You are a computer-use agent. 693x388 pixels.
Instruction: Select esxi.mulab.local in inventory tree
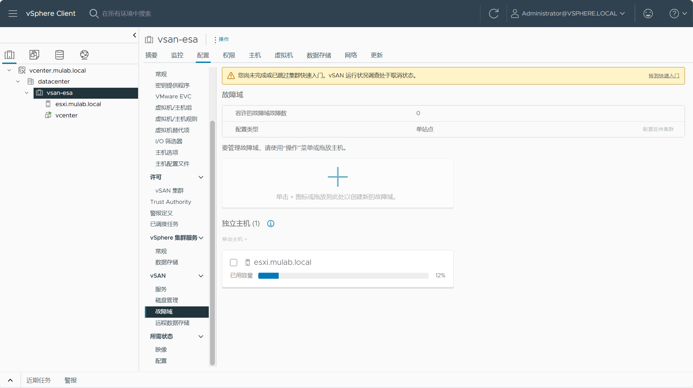tap(78, 104)
